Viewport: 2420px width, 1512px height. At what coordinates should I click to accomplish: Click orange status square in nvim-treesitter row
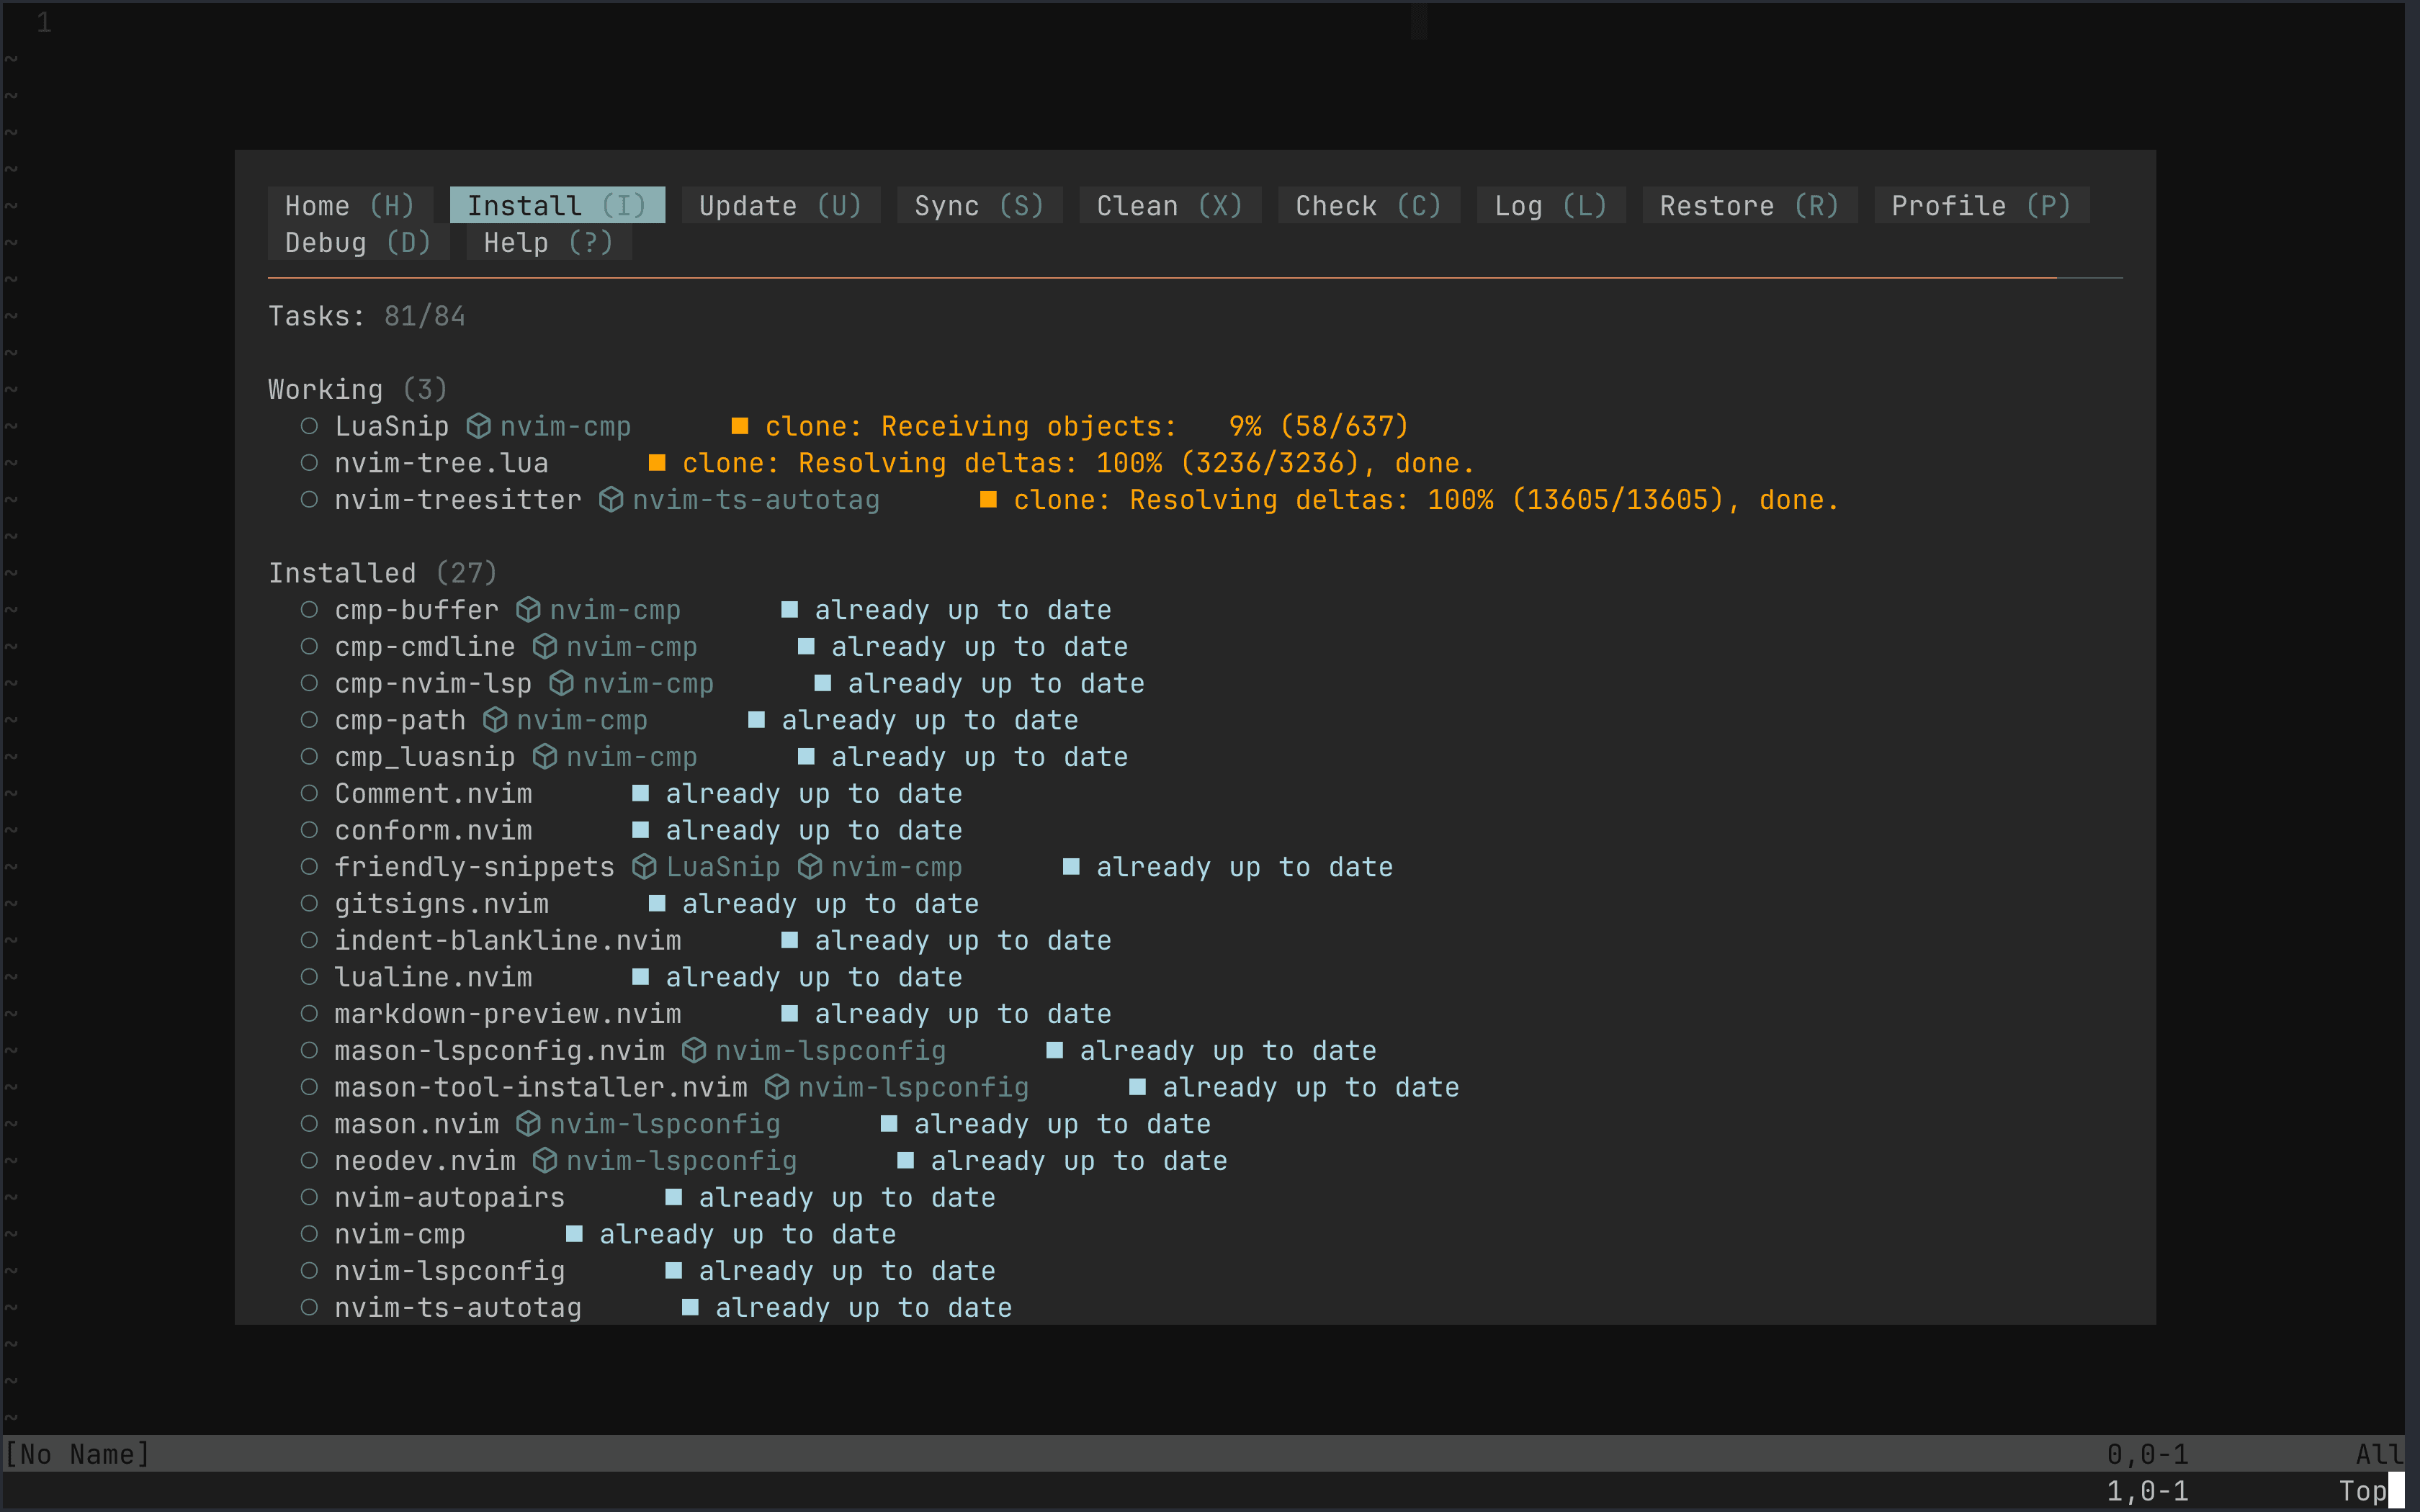point(988,500)
